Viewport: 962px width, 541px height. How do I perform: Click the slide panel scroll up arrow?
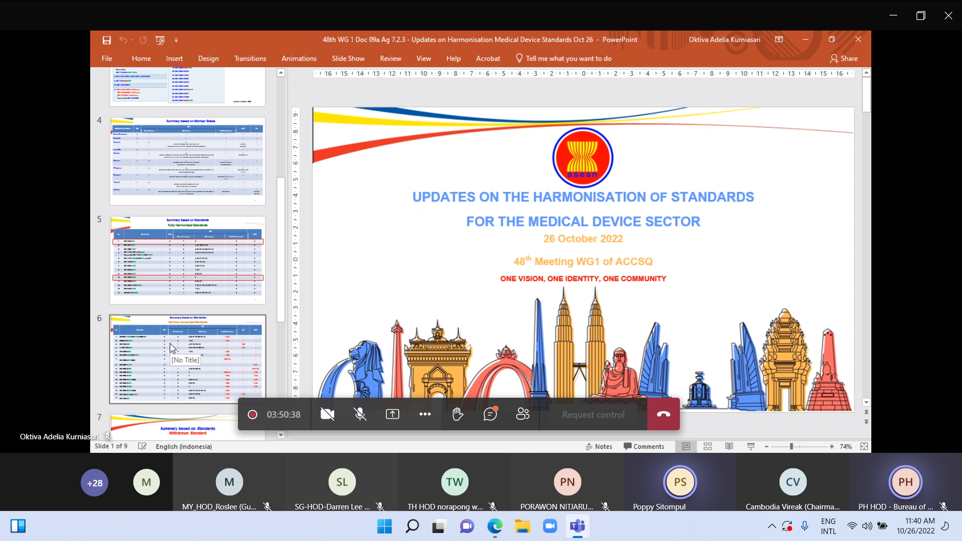[x=281, y=73]
